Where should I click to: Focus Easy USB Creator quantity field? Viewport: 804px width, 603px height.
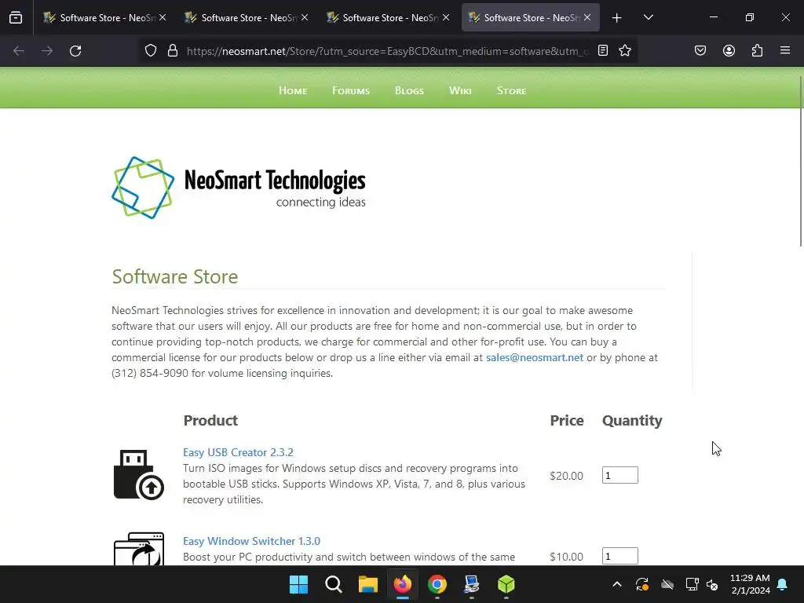[x=620, y=475]
